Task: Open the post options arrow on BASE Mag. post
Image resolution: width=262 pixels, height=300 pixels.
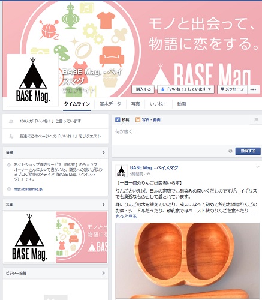Action: tap(258, 167)
